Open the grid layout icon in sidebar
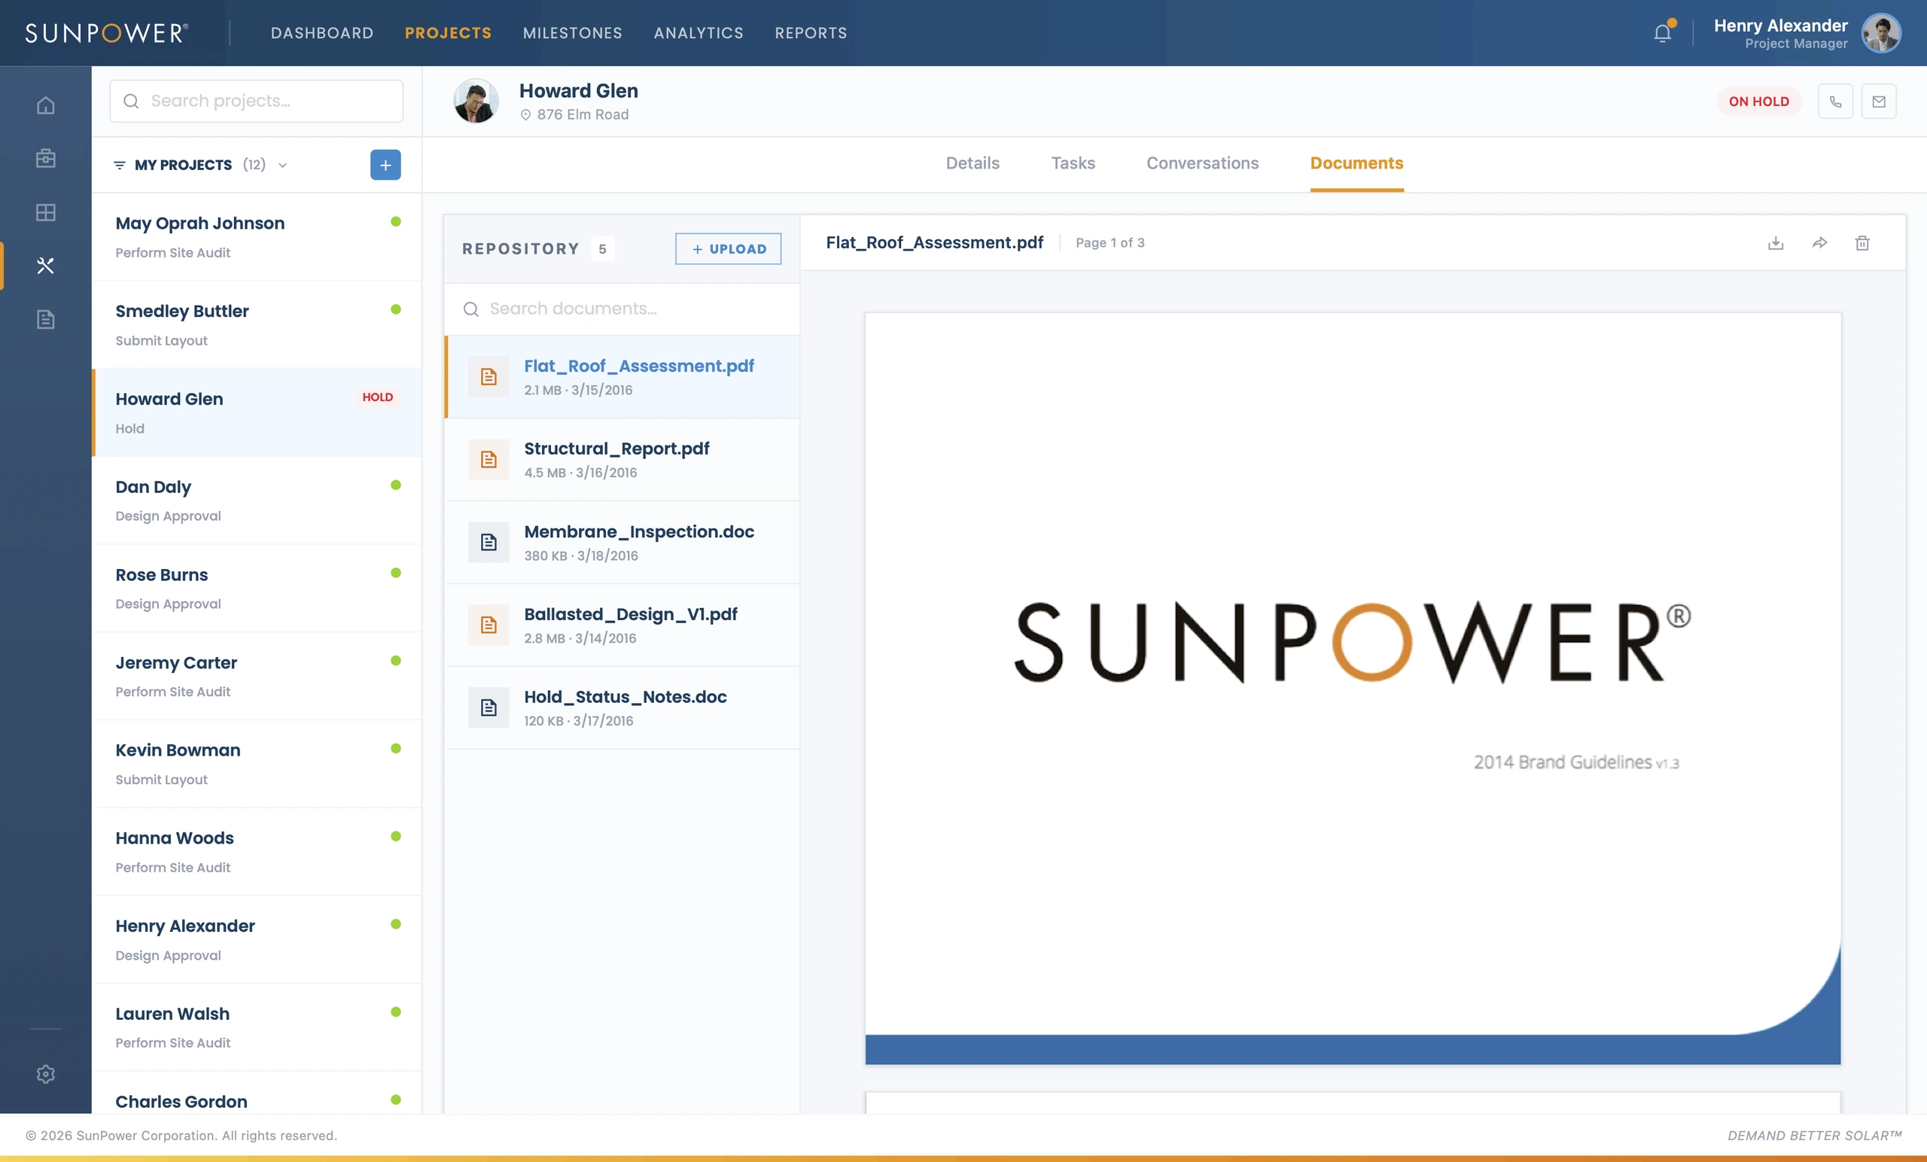Viewport: 1927px width, 1162px height. tap(45, 212)
